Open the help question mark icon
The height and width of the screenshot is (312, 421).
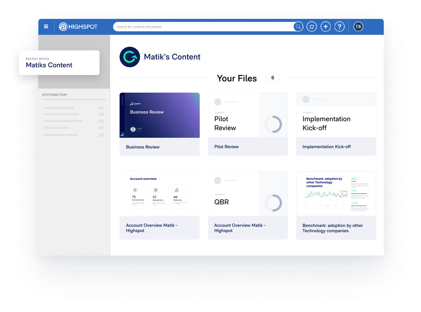click(x=339, y=27)
